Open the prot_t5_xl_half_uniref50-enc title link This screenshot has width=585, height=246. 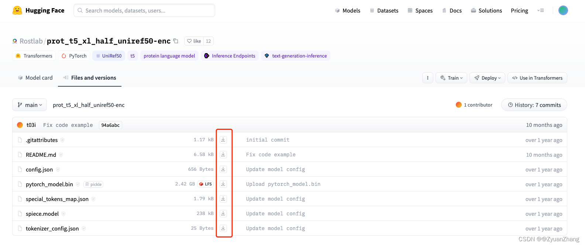click(109, 41)
